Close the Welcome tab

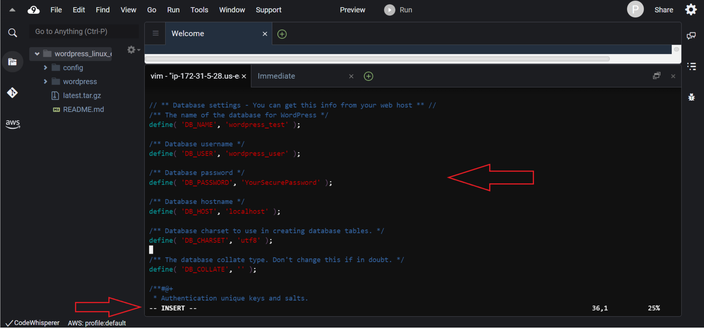pos(265,34)
